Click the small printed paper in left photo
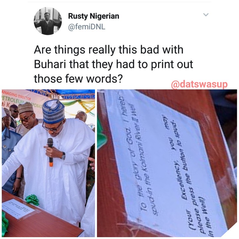The height and width of the screenshot is (239, 239). coord(19,208)
